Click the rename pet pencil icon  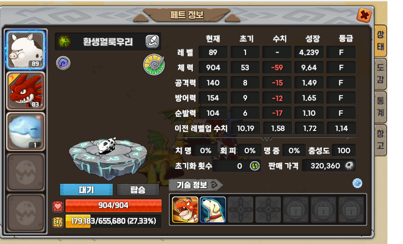pyautogui.click(x=152, y=41)
